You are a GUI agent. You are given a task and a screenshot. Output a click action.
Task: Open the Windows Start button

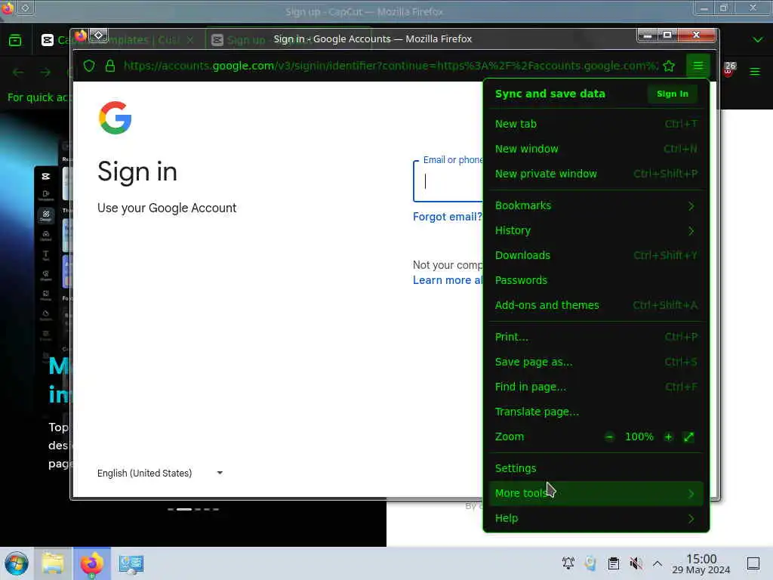(x=17, y=563)
